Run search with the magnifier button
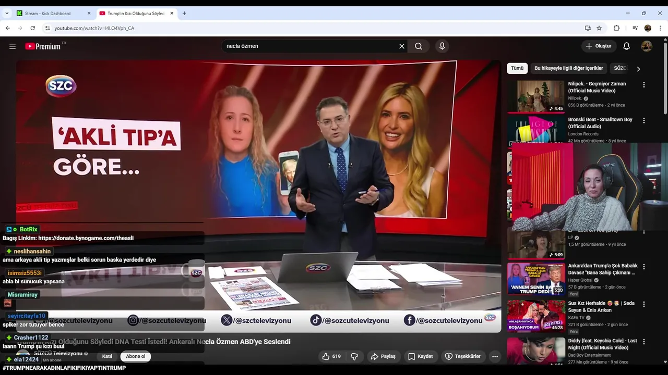668x375 pixels. click(419, 46)
